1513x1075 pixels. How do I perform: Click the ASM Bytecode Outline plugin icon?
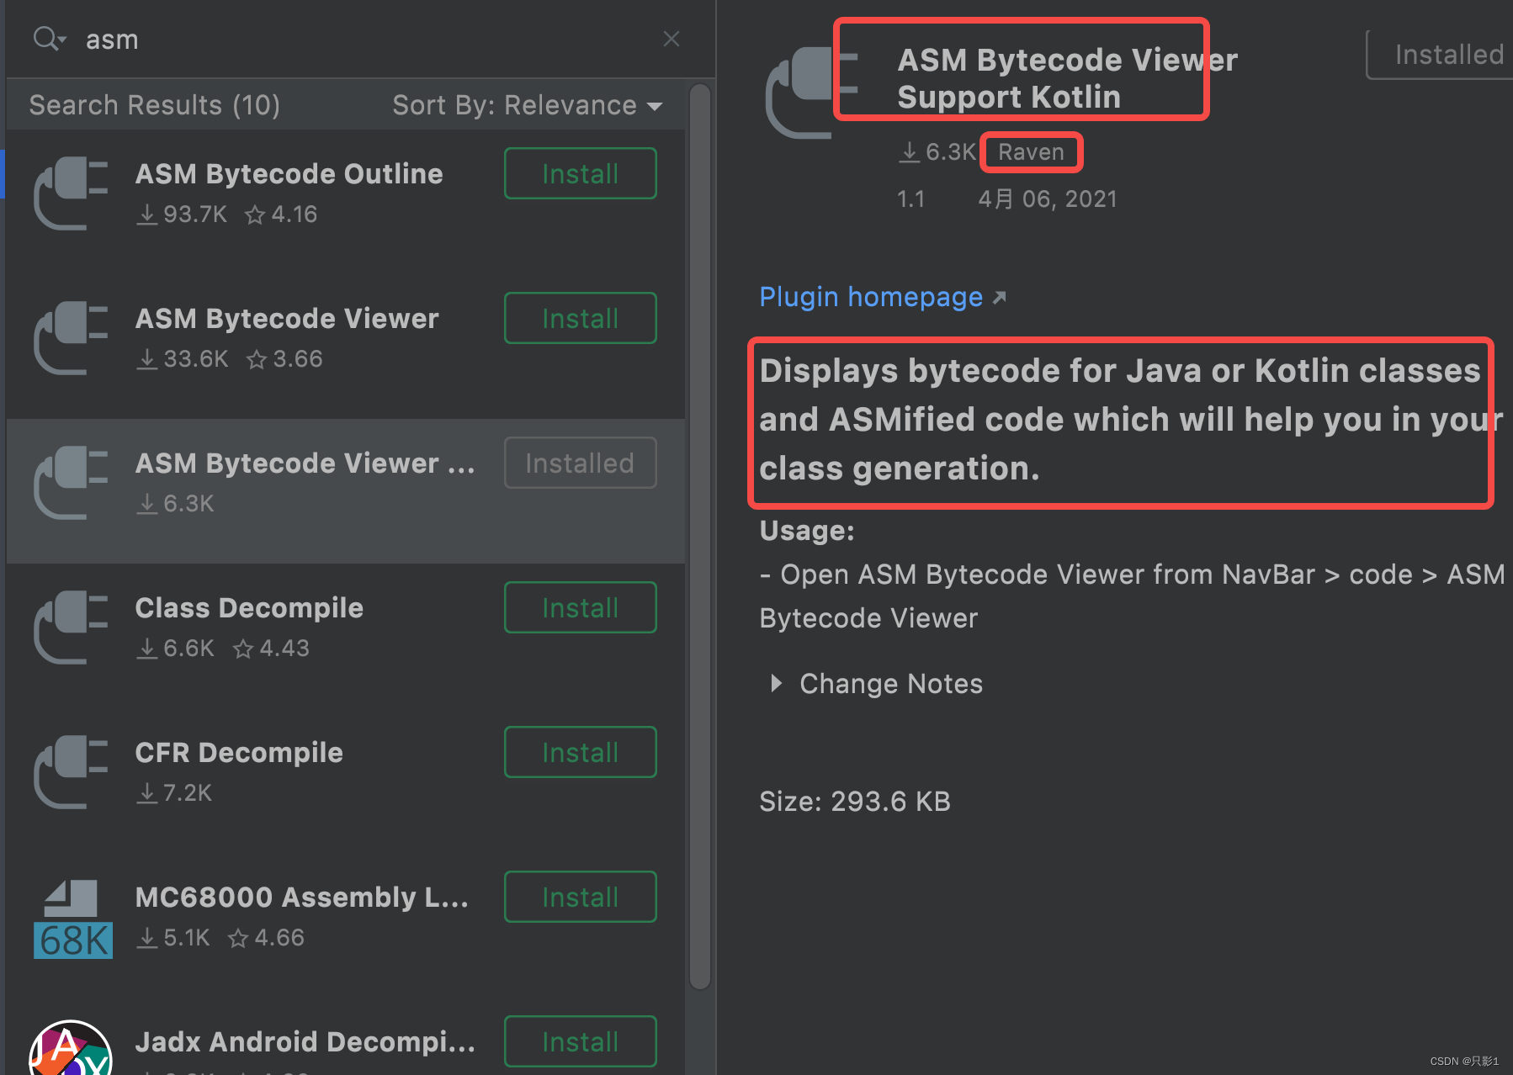pyautogui.click(x=71, y=193)
